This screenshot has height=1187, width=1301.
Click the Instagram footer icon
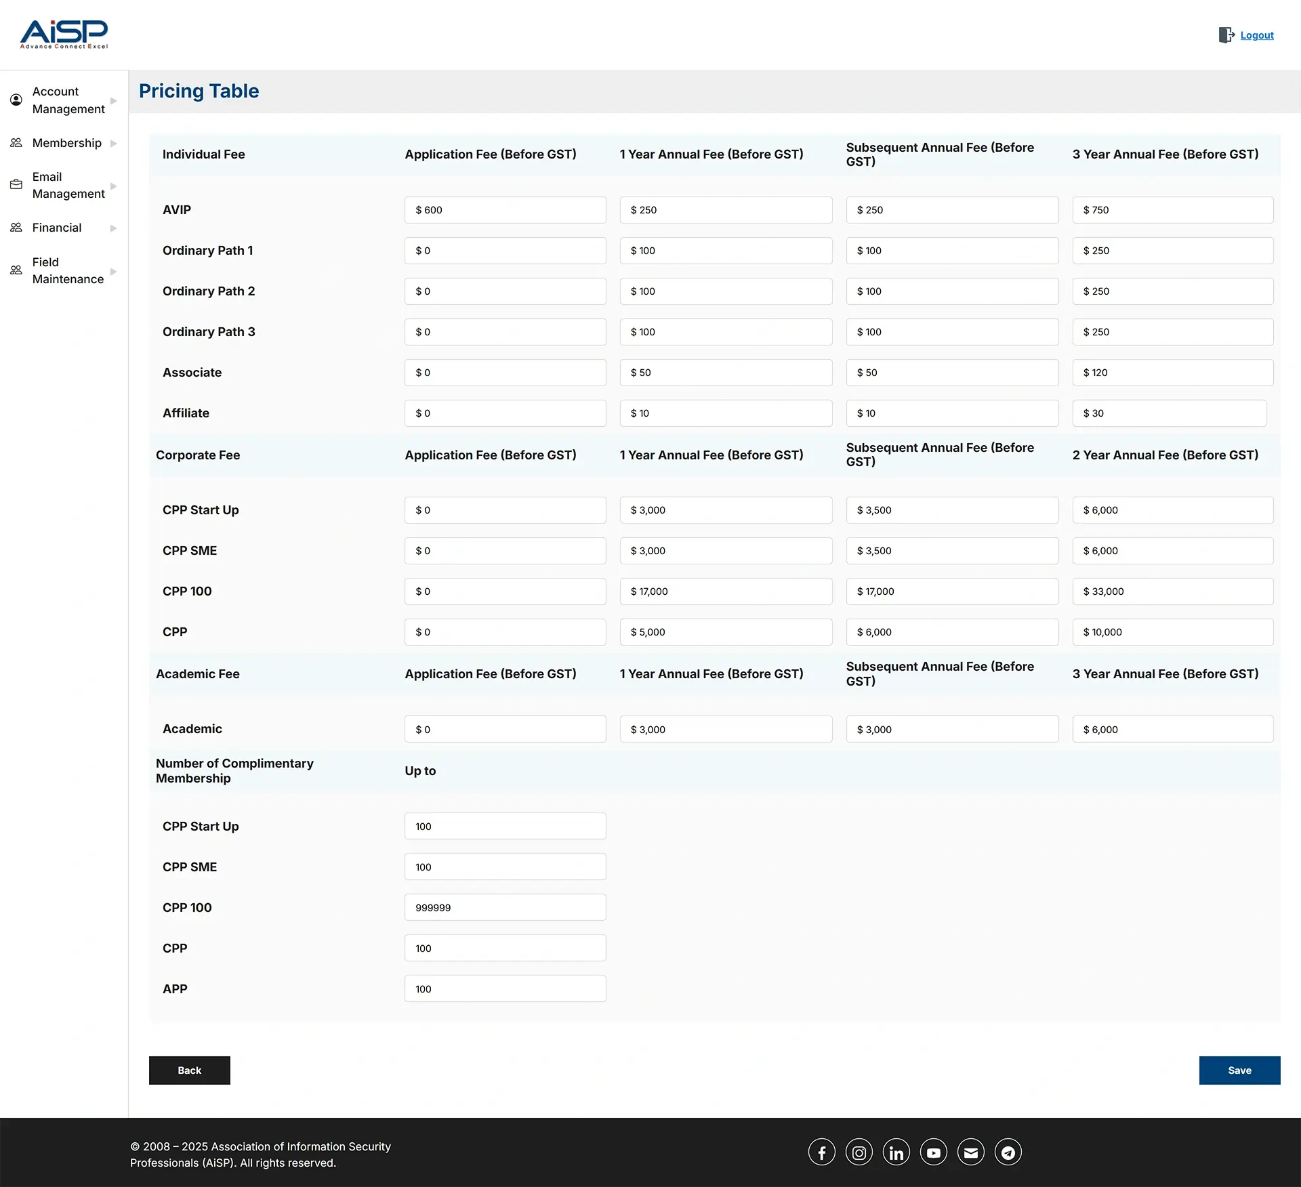859,1152
